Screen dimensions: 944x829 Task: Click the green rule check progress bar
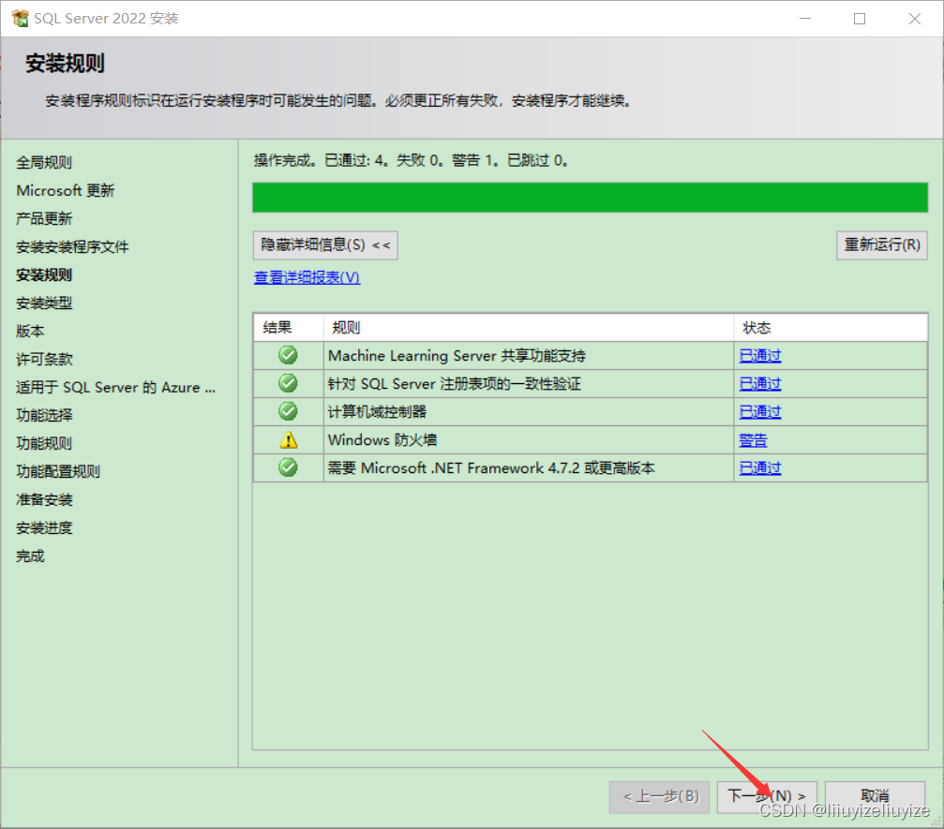pyautogui.click(x=590, y=198)
